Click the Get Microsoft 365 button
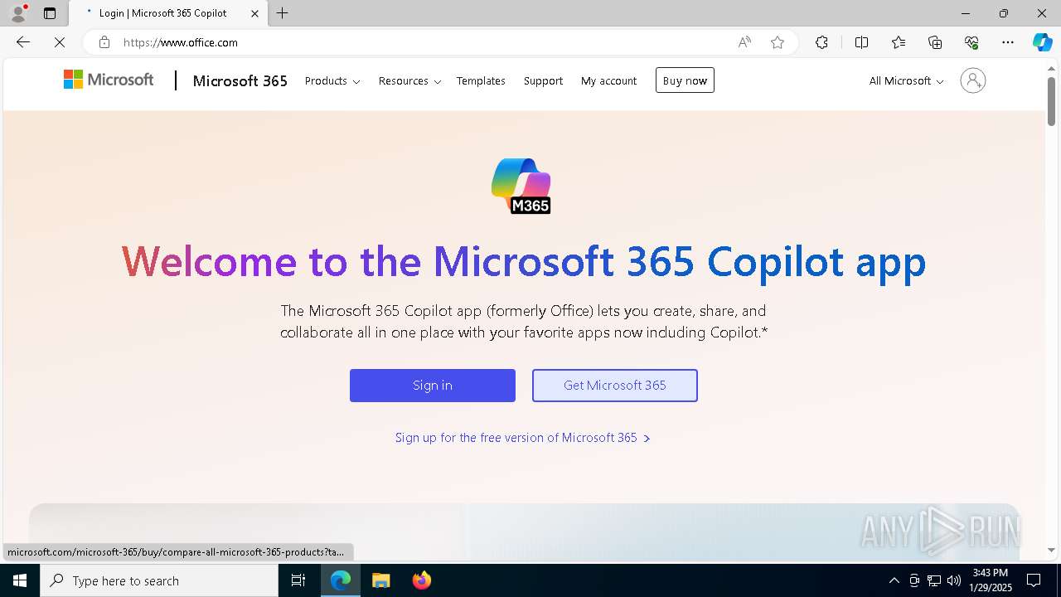The image size is (1061, 597). click(x=615, y=386)
